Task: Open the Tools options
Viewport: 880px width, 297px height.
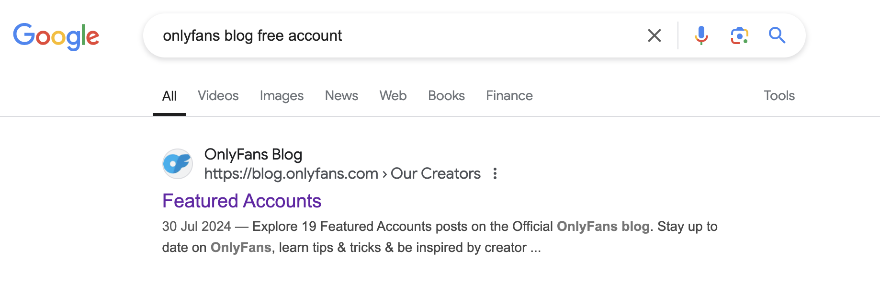Action: click(x=779, y=95)
